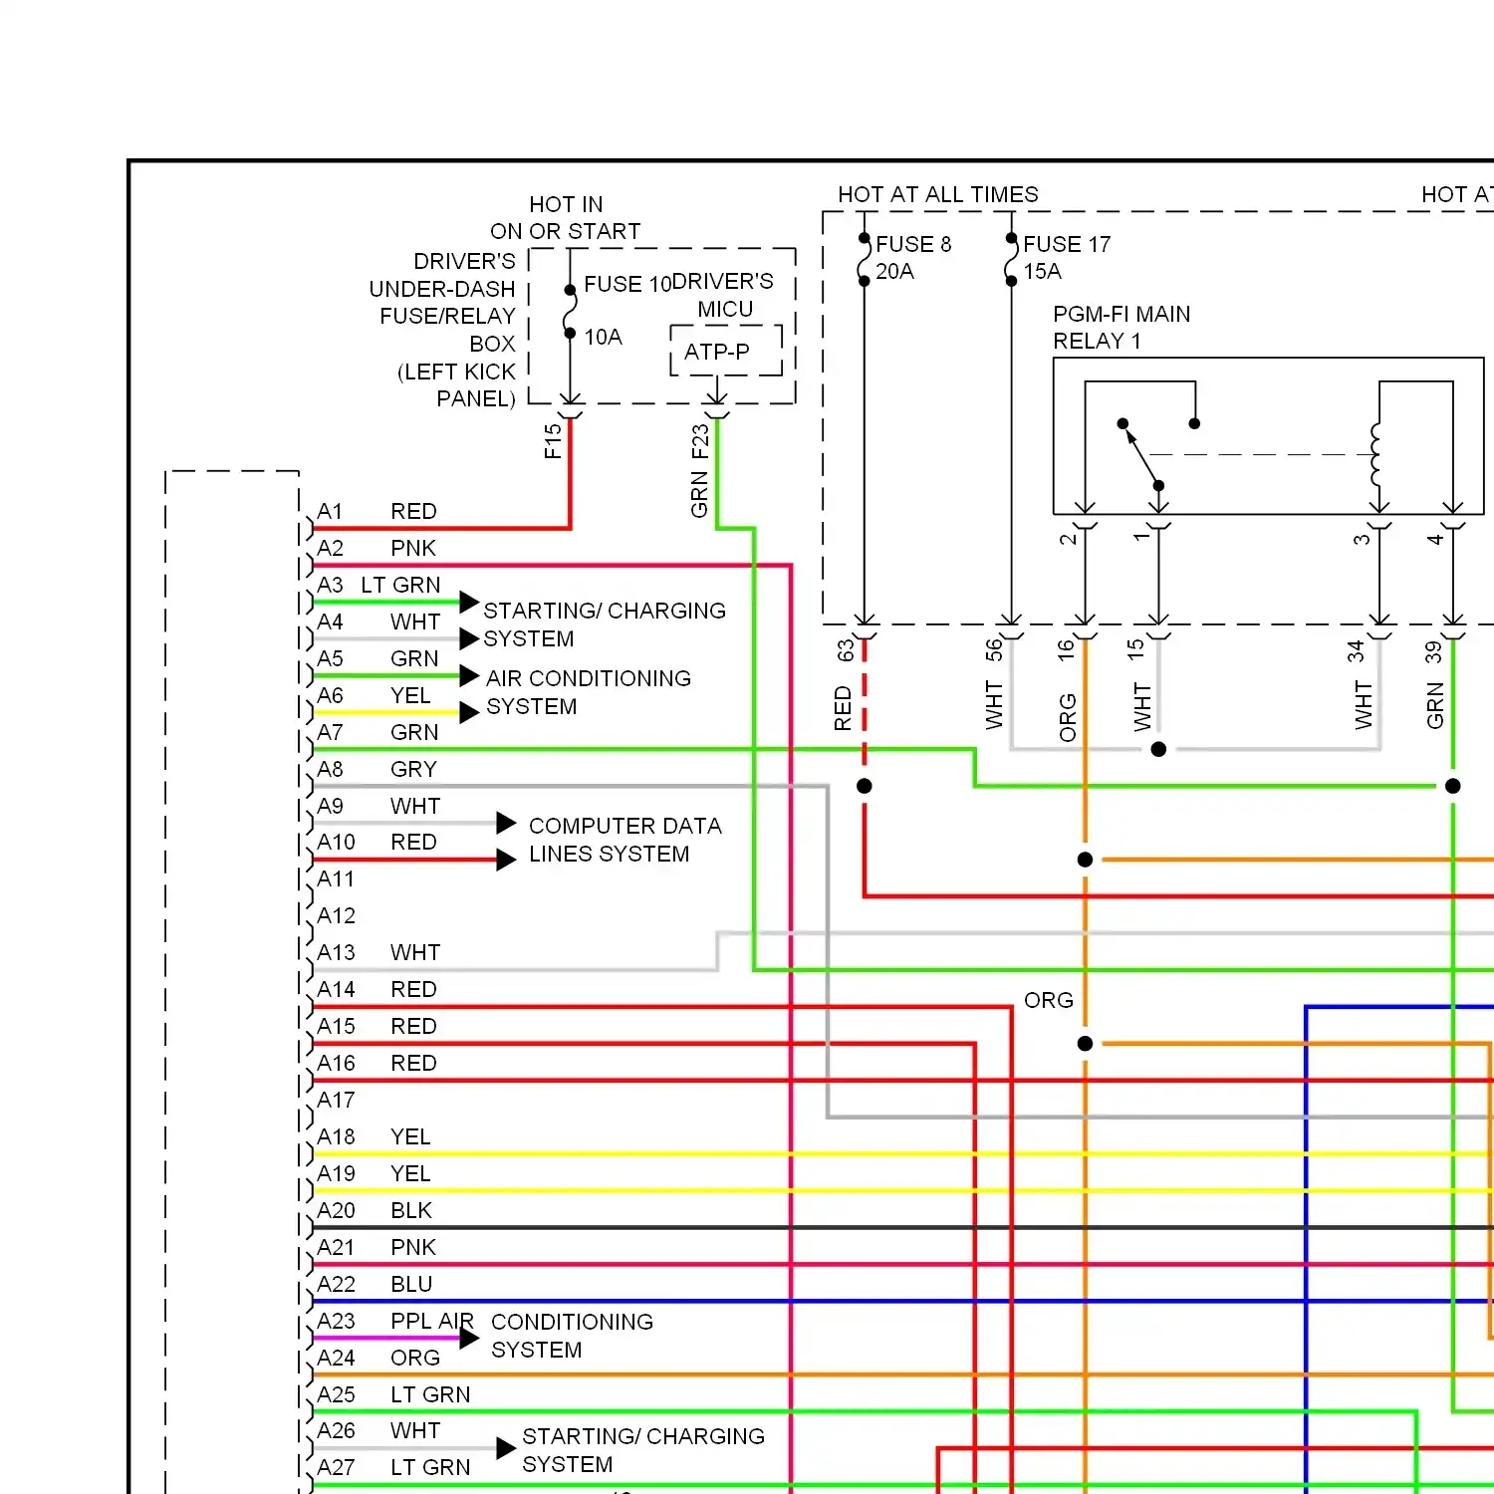1494x1494 pixels.
Task: Click the relay switch contact arm symbol
Action: (x=1141, y=455)
